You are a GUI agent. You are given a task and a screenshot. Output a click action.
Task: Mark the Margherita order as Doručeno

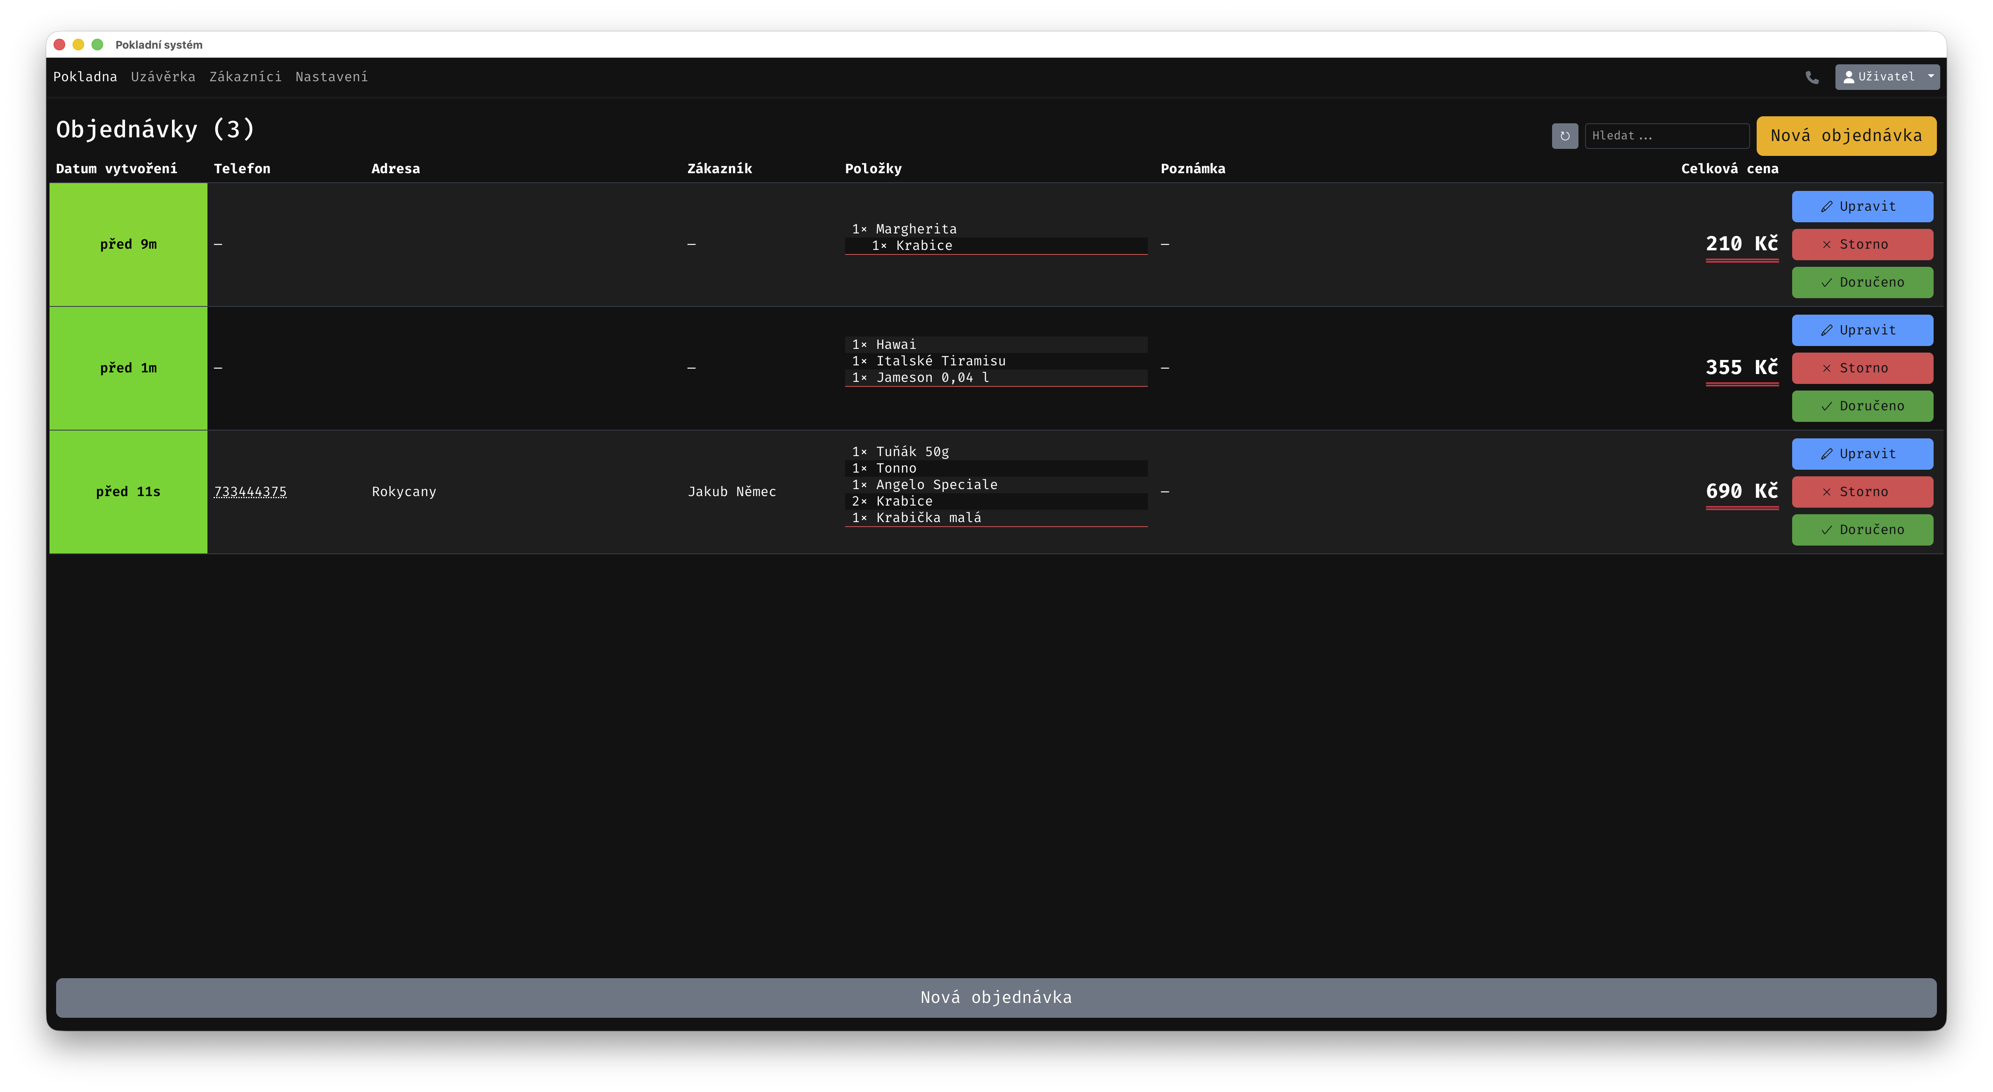(x=1861, y=282)
